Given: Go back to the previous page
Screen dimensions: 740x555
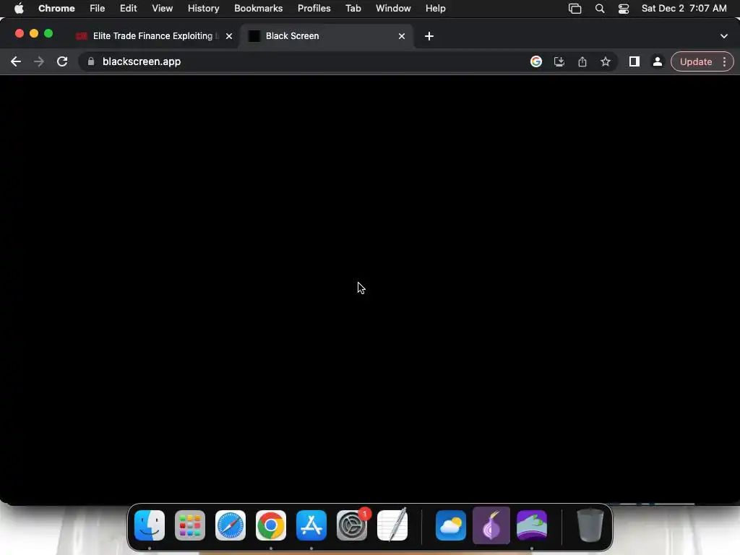Looking at the screenshot, I should 16,62.
